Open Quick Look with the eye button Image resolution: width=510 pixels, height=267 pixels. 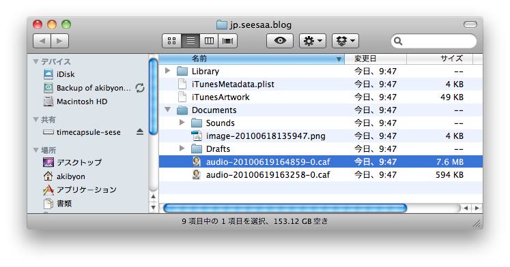(280, 41)
